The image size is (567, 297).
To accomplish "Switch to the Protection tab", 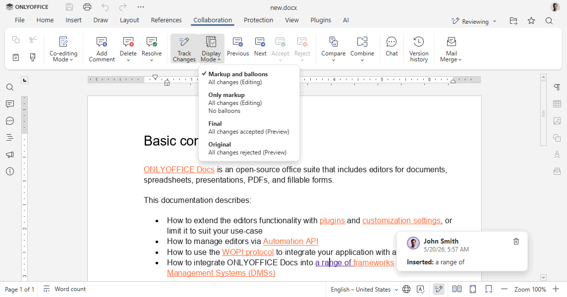I will (x=258, y=20).
